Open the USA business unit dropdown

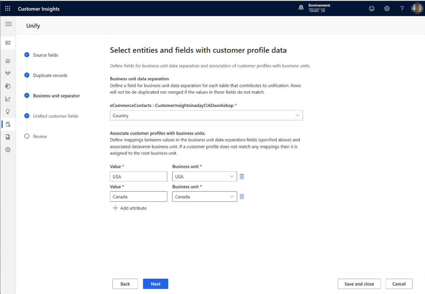coord(204,176)
